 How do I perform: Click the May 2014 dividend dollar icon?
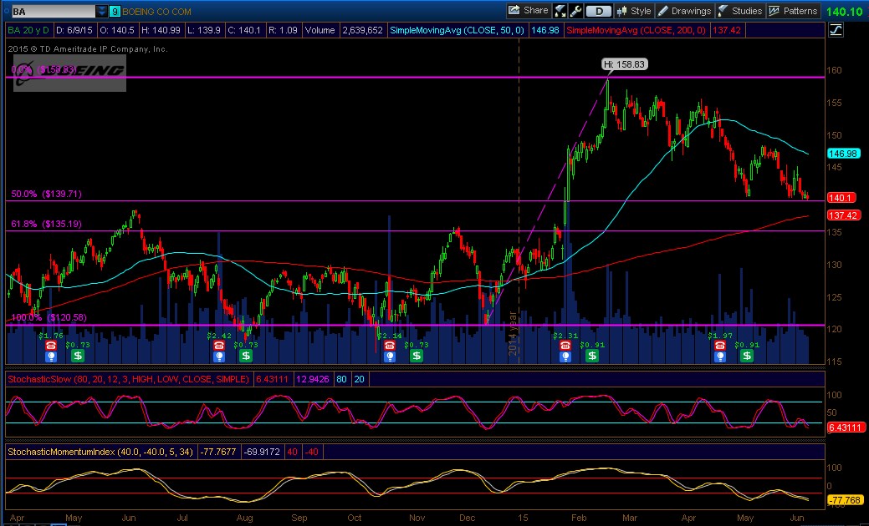tap(78, 356)
